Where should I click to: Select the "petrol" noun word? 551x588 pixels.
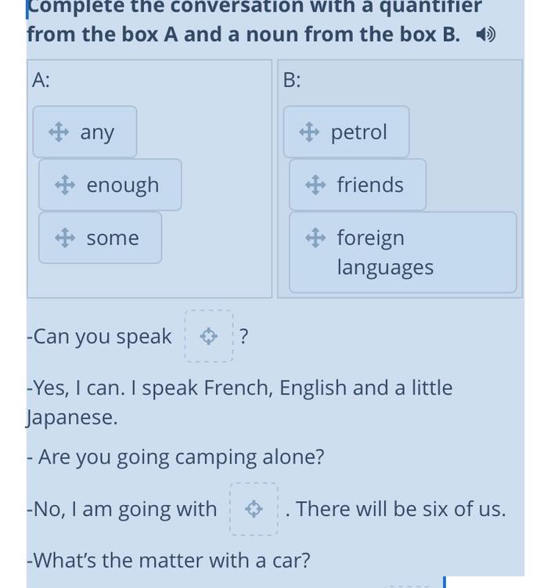[358, 132]
